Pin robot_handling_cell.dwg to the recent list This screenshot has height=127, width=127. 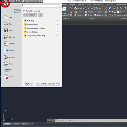tap(57, 28)
